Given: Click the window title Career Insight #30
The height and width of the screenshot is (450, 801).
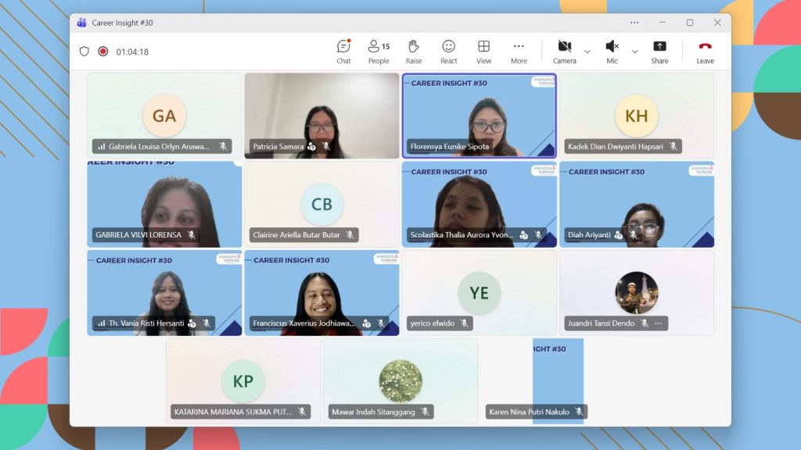Looking at the screenshot, I should [x=122, y=23].
